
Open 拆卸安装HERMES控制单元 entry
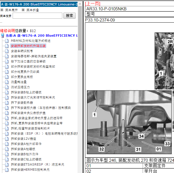(x=30, y=170)
